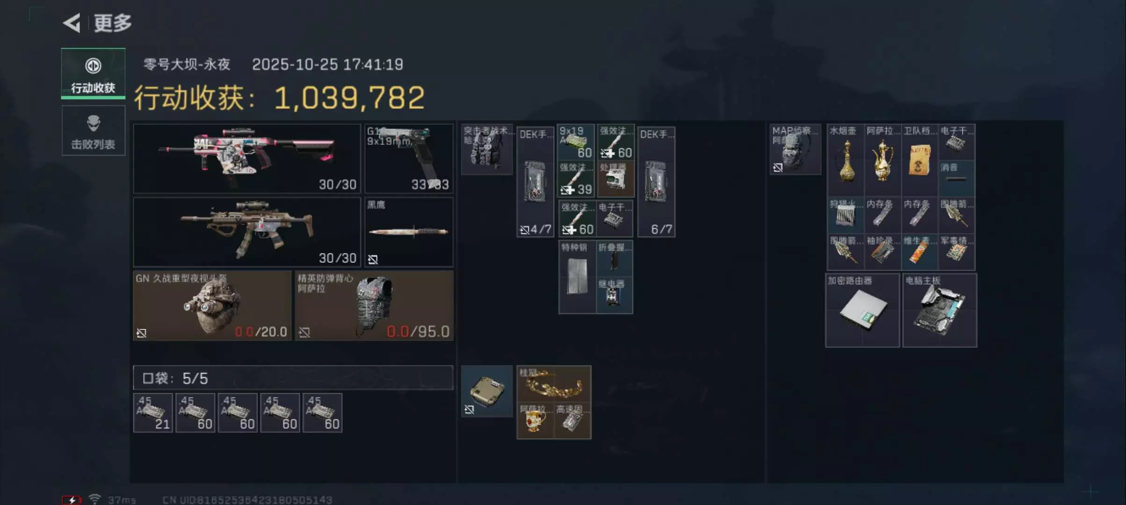Click the 黑鹰 knife item

(x=409, y=232)
